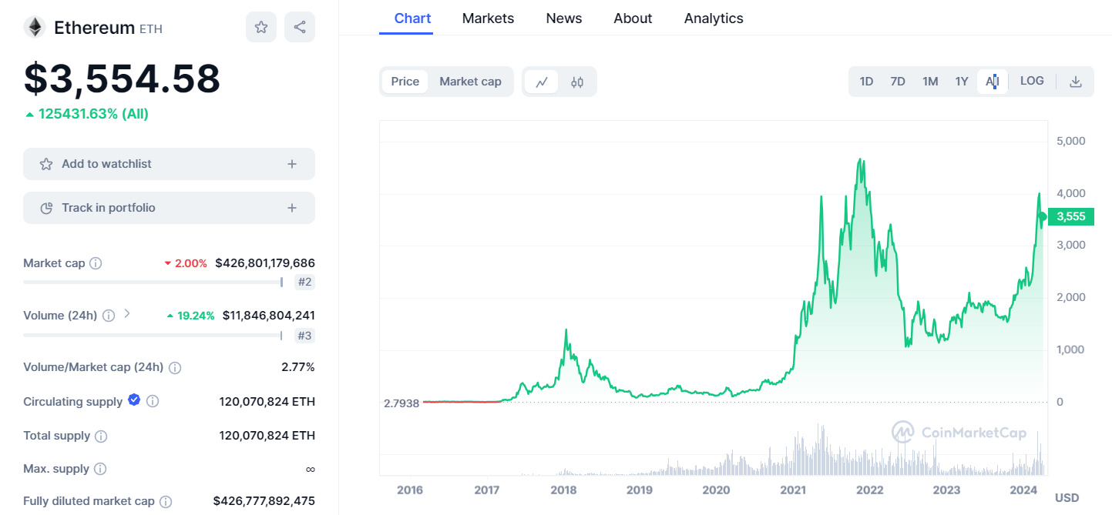
Task: Enable LOG scale on chart
Action: tap(1032, 81)
